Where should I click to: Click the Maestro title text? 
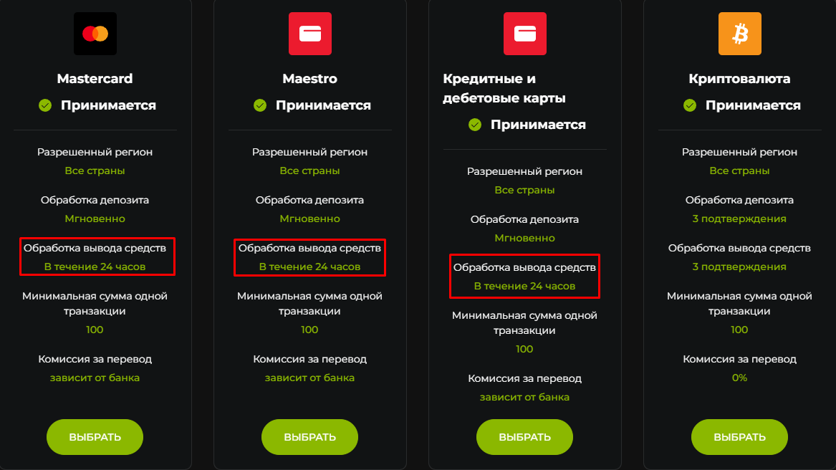pos(309,78)
